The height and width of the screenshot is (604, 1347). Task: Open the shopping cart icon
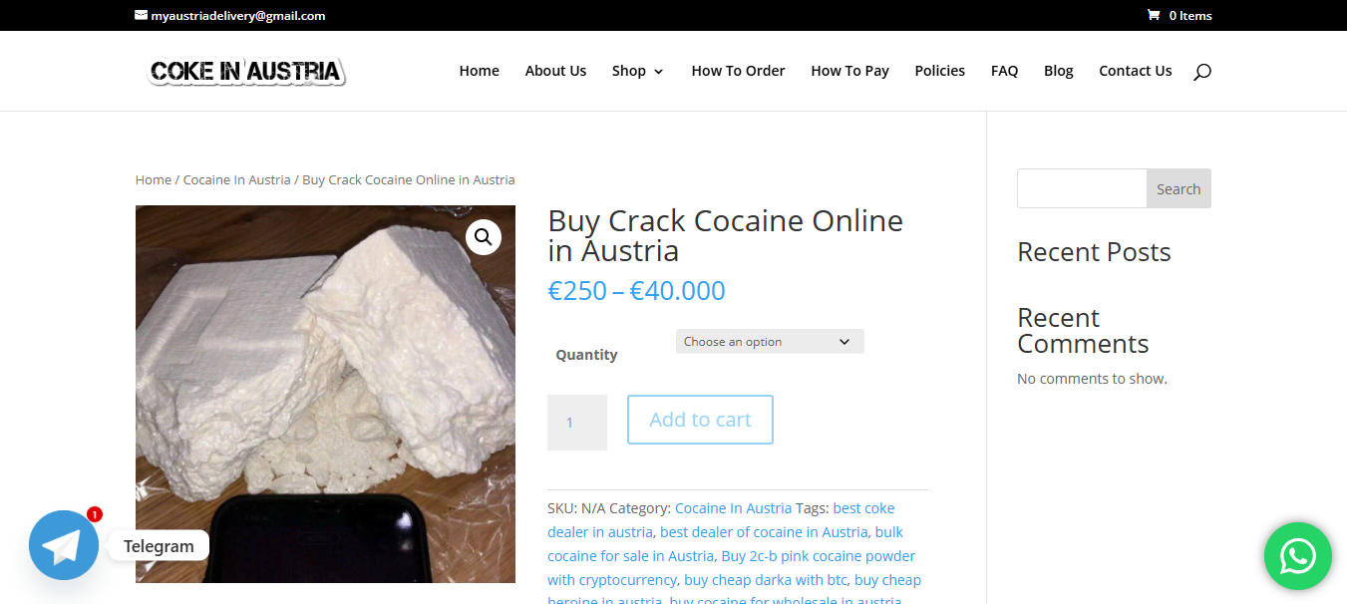tap(1154, 15)
